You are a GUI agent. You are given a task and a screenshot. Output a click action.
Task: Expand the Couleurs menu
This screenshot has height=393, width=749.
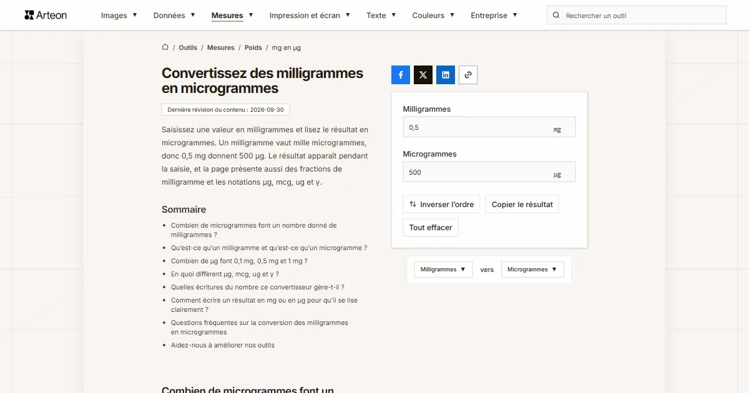433,16
